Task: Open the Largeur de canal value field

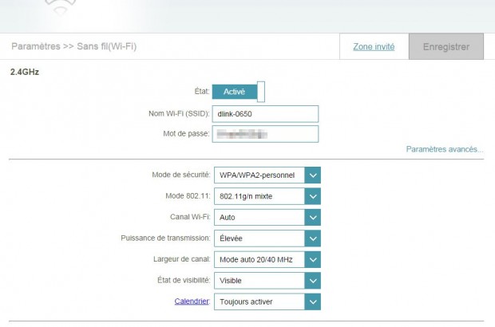Action: pyautogui.click(x=259, y=259)
